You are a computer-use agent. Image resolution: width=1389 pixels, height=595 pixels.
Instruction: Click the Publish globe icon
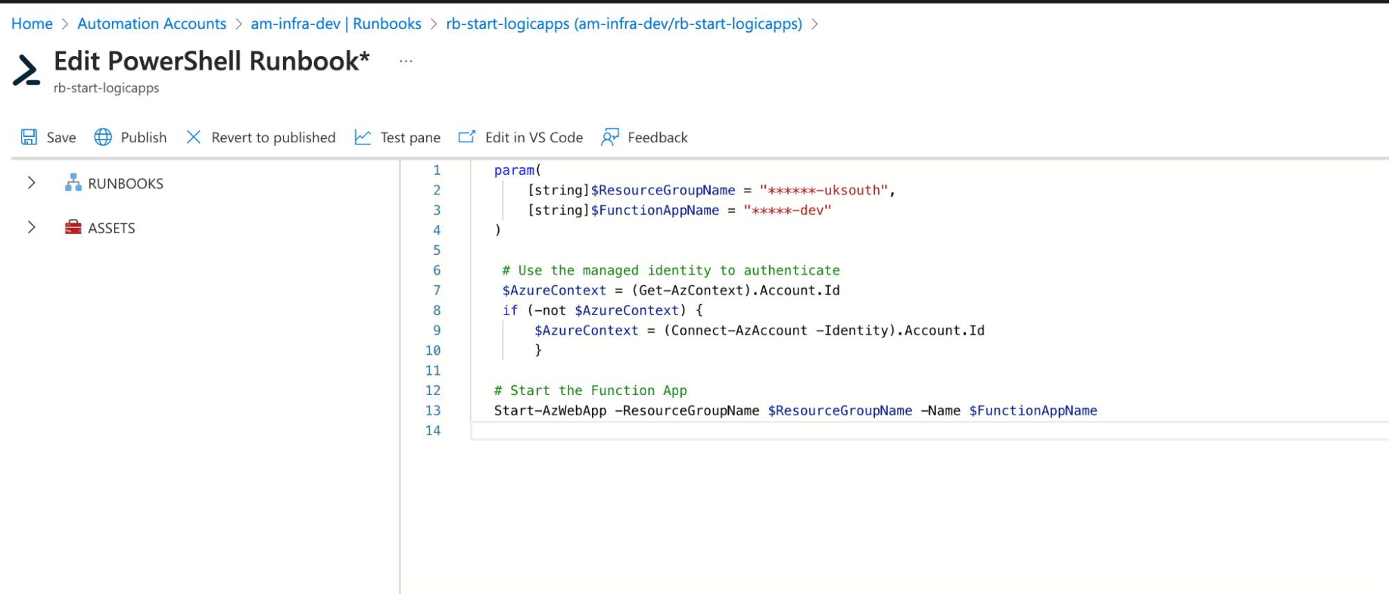[x=103, y=137]
